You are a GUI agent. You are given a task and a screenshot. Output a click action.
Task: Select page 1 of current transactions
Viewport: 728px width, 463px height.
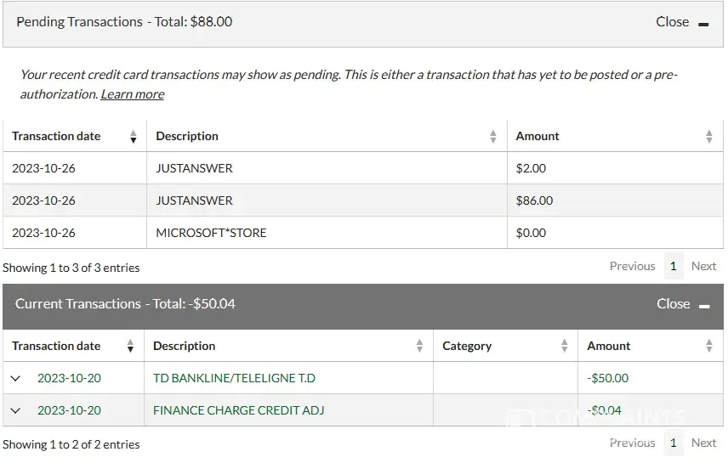pos(673,443)
